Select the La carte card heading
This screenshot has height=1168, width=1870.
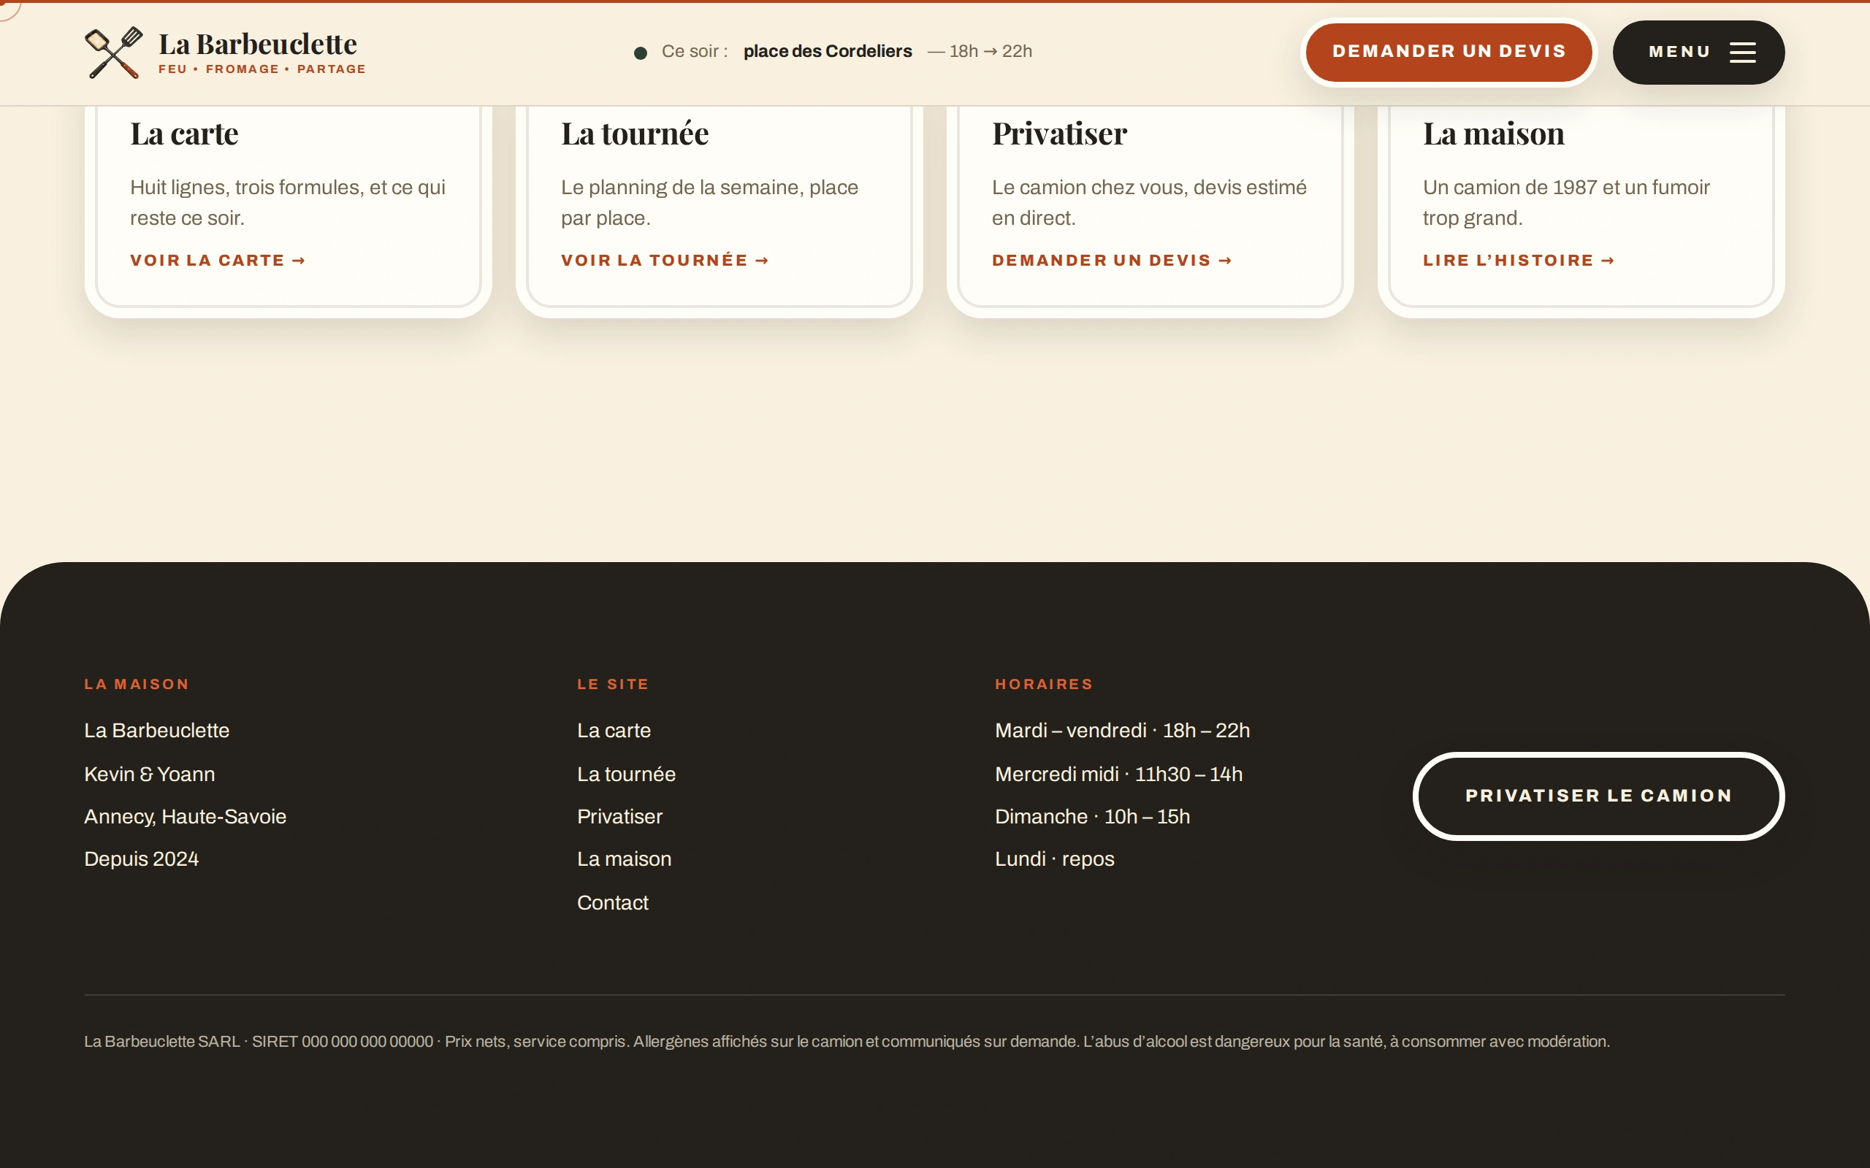[x=184, y=134]
